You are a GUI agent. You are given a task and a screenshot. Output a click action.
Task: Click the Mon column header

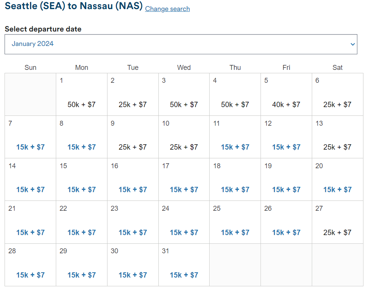click(81, 68)
